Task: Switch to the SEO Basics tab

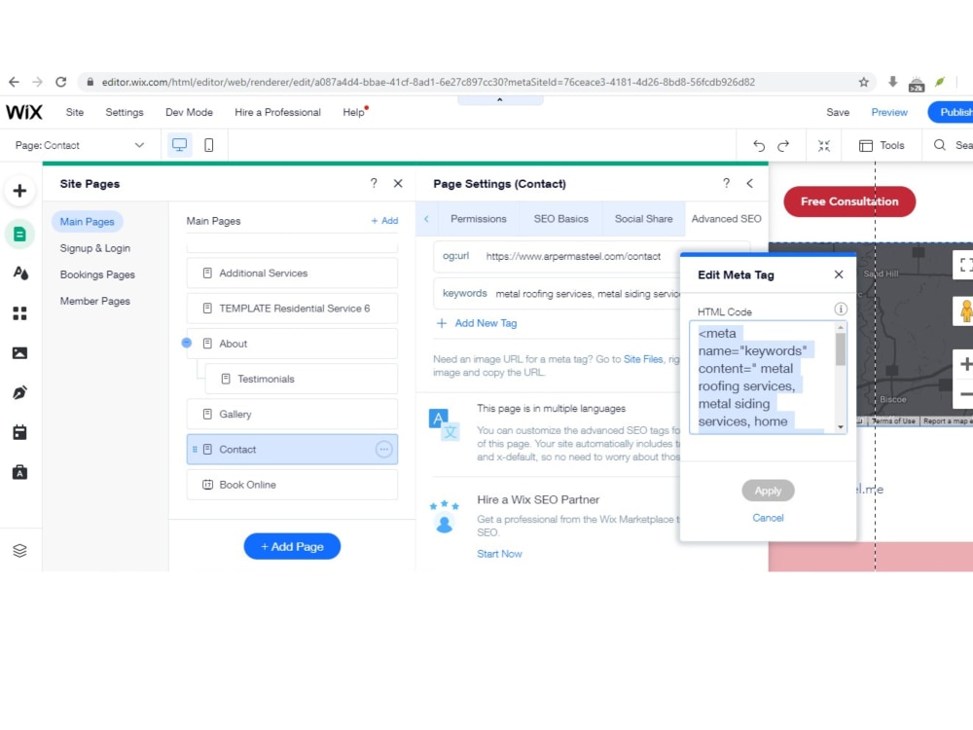Action: pos(561,218)
